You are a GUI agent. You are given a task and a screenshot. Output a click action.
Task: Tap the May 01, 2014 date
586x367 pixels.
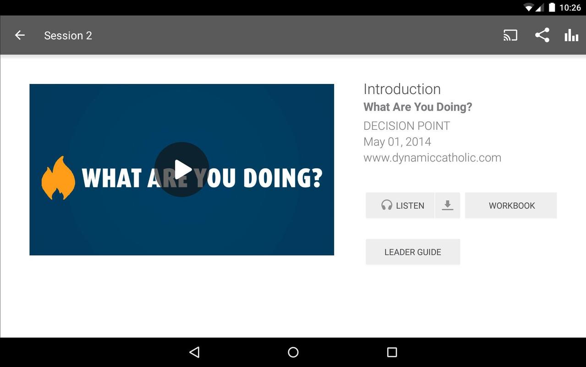[397, 142]
